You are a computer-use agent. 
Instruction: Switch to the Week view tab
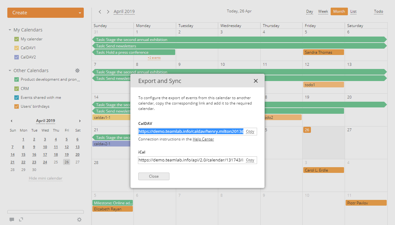[x=323, y=11]
